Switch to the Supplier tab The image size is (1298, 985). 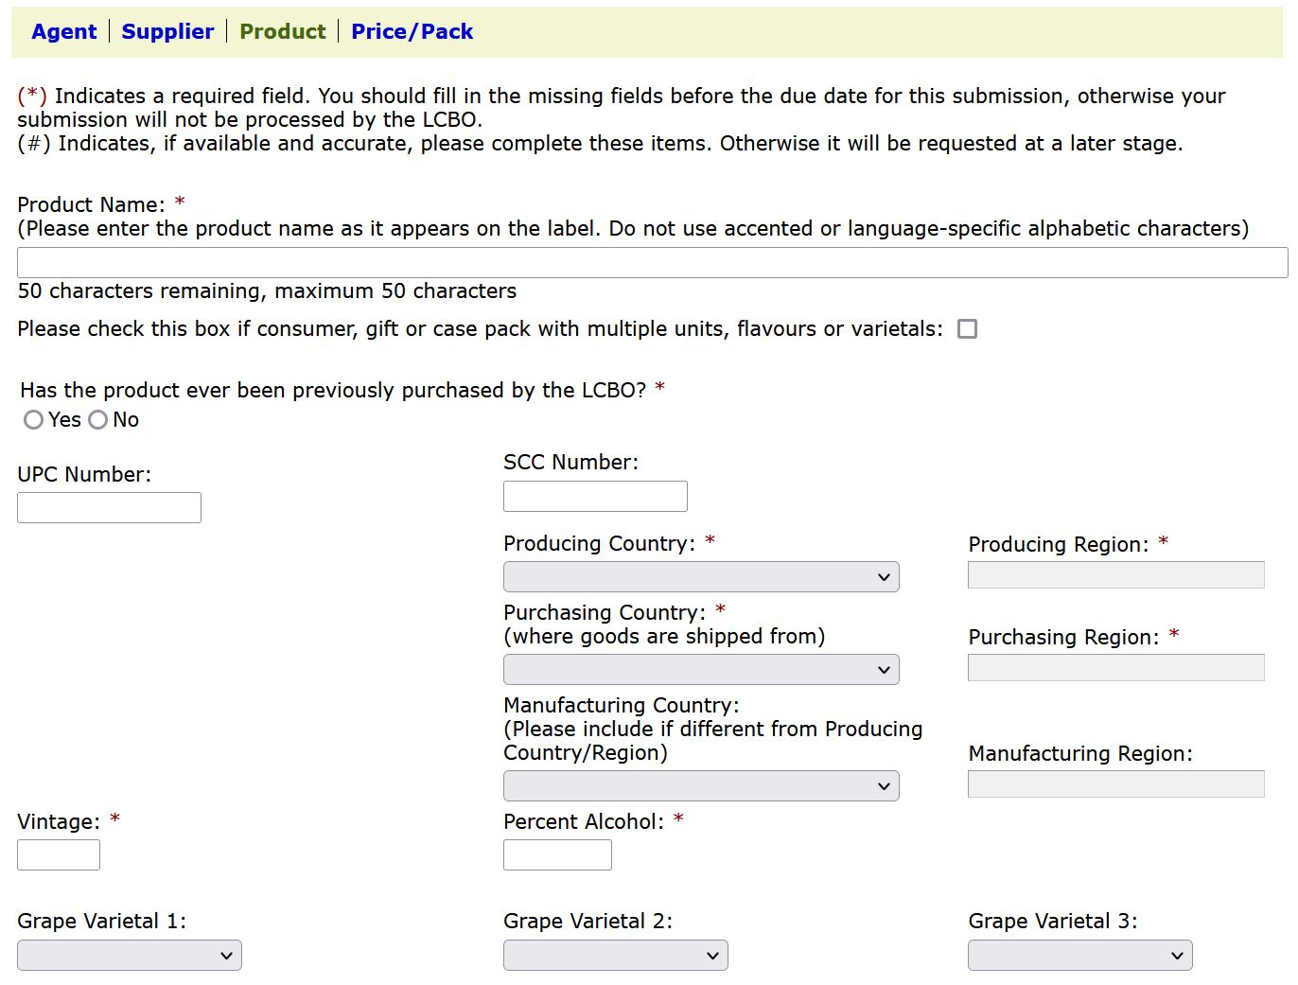point(167,31)
